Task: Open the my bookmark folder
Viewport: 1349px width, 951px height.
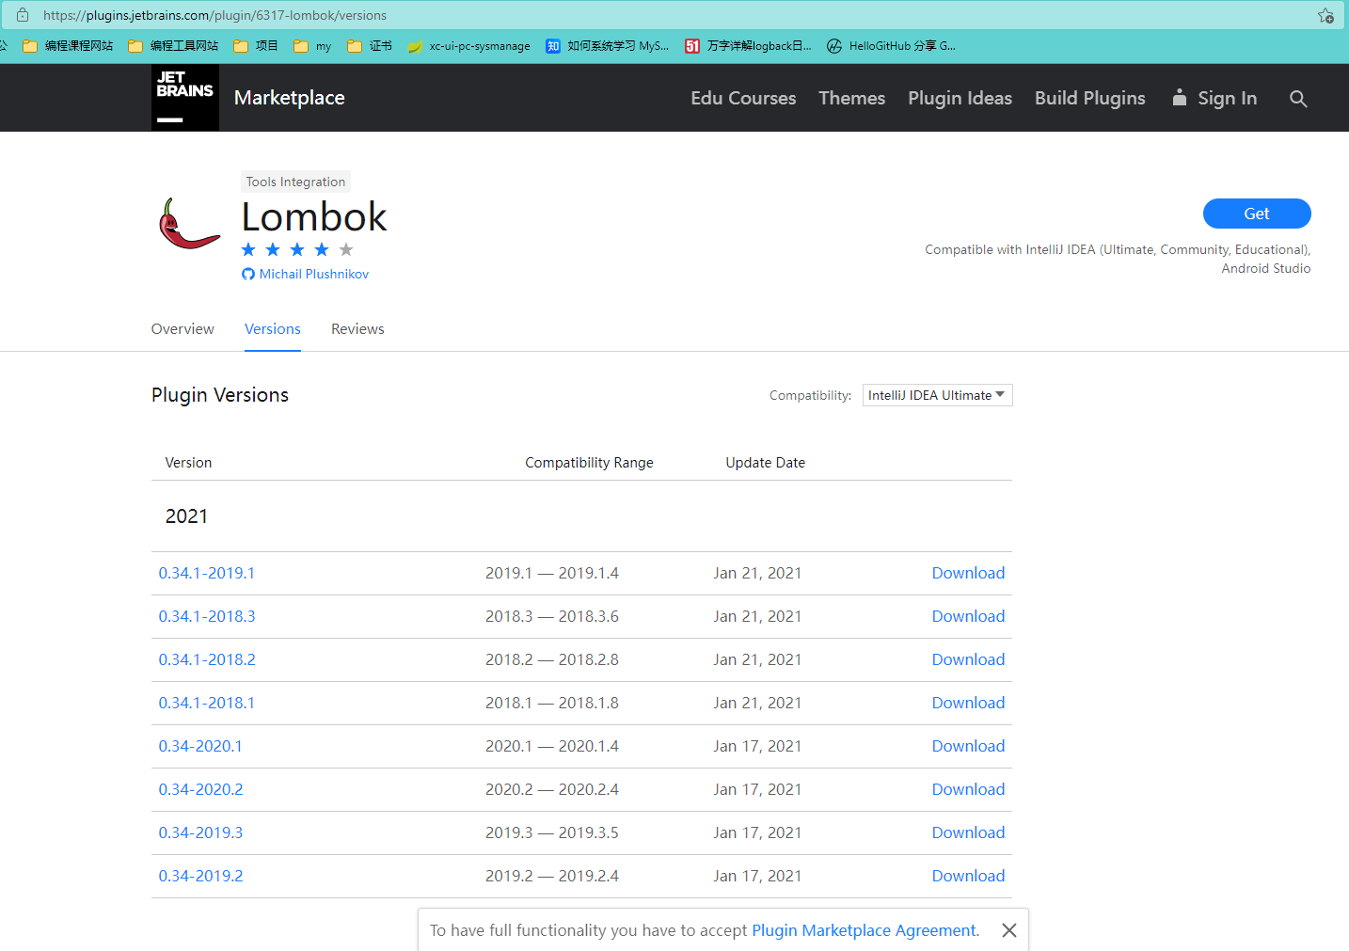Action: (312, 46)
